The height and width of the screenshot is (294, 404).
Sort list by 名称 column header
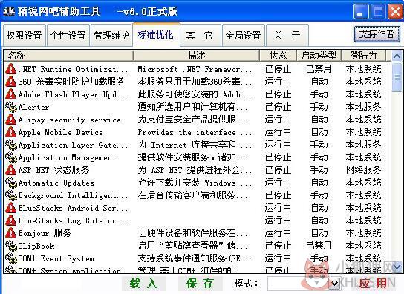click(x=68, y=56)
